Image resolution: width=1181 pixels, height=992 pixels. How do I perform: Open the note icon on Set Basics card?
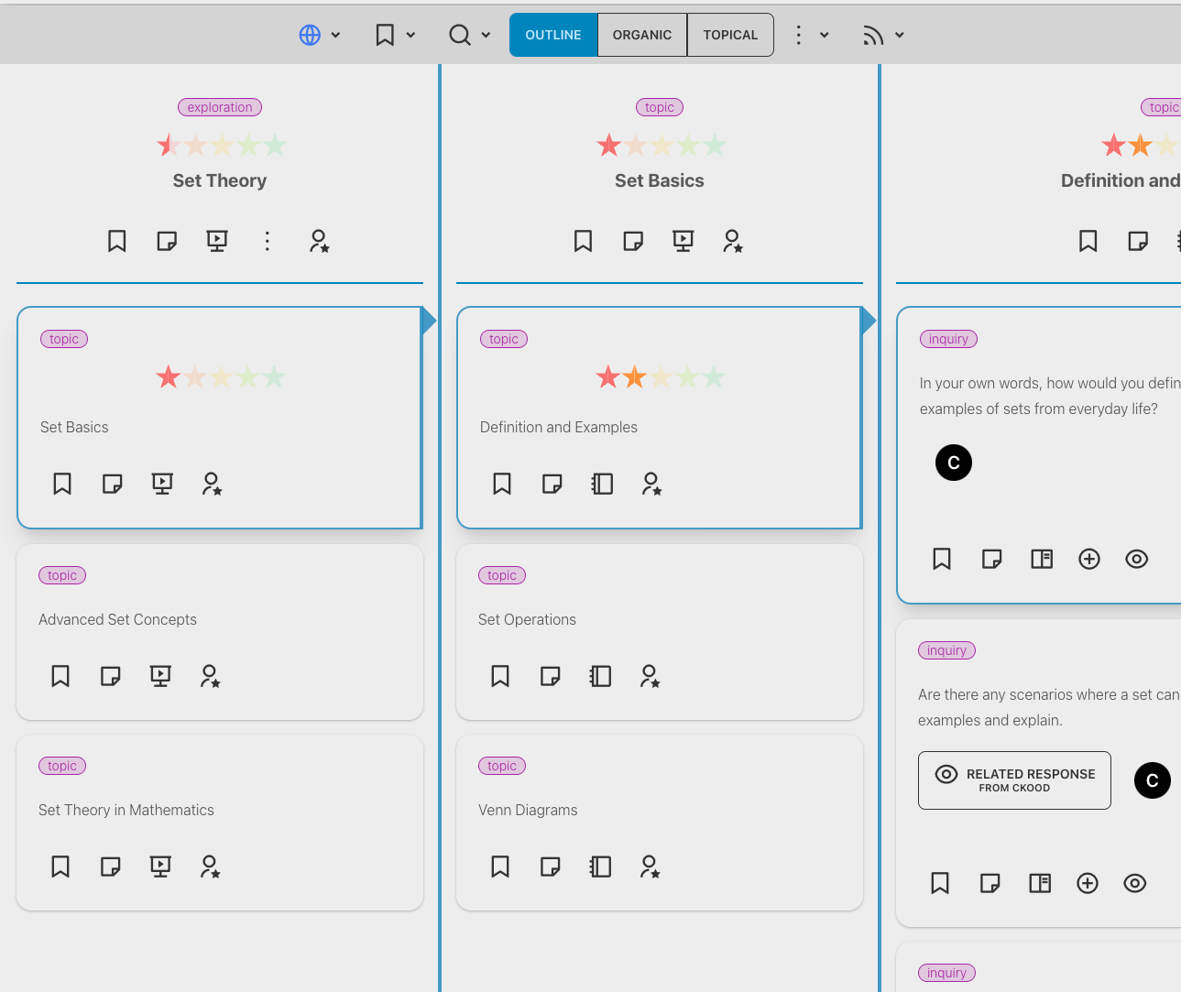click(112, 483)
